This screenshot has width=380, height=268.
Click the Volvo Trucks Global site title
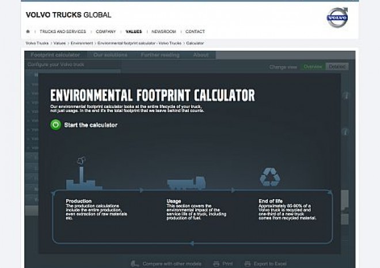pyautogui.click(x=69, y=15)
